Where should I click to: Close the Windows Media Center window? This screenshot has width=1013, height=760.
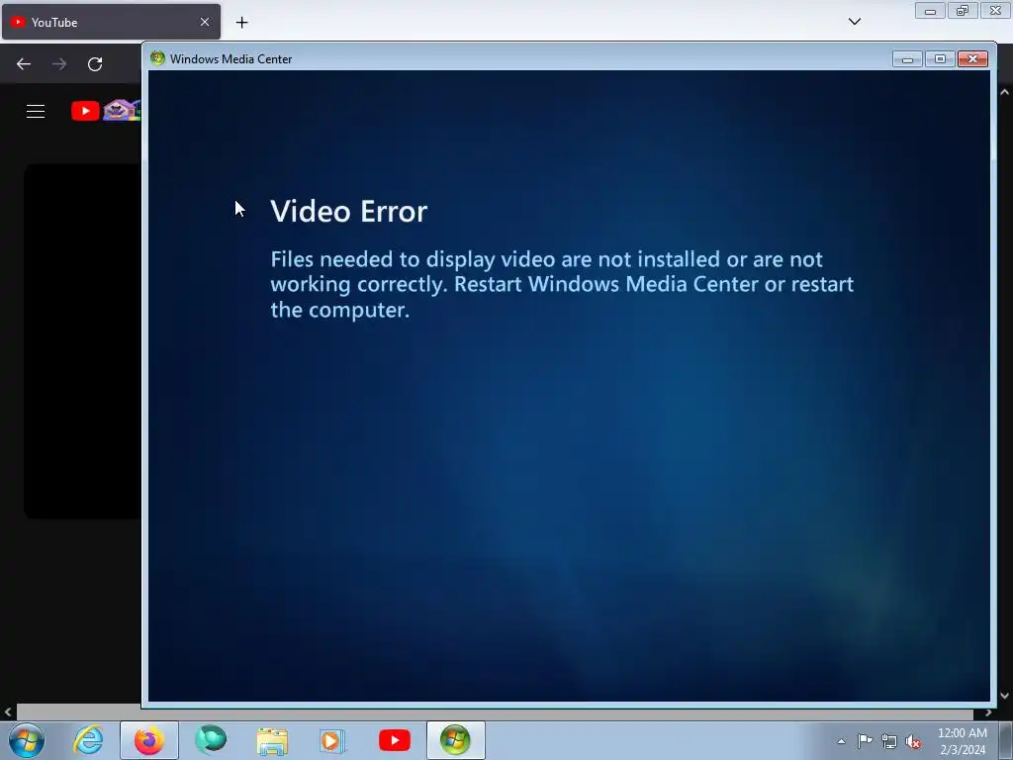[x=973, y=59]
